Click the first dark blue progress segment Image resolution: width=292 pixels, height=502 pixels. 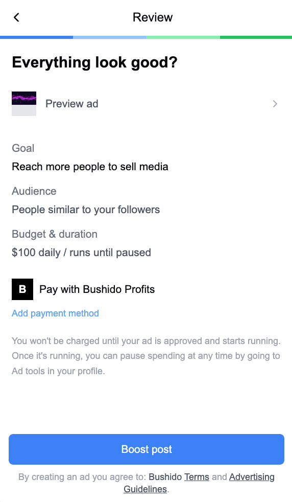(x=36, y=37)
